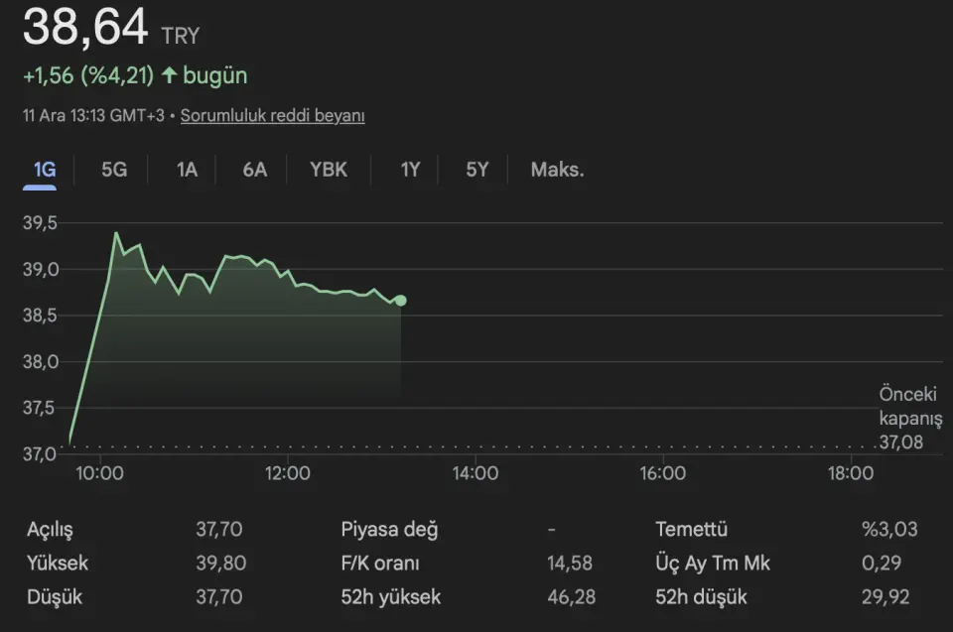This screenshot has height=632, width=953.
Task: Switch to the 5G five-day tab
Action: click(x=114, y=170)
